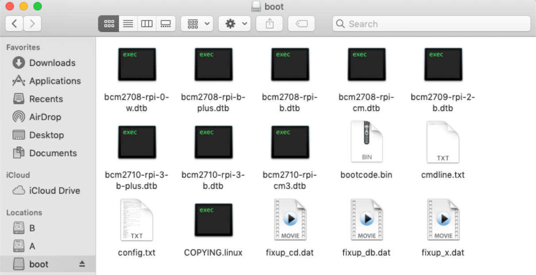
Task: Click the boot drive icon in title bar
Action: (256, 7)
